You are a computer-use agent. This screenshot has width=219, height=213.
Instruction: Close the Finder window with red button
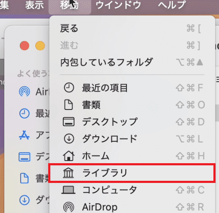coord(25,46)
